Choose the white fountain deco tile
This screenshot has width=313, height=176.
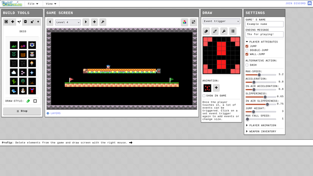(x=32, y=45)
